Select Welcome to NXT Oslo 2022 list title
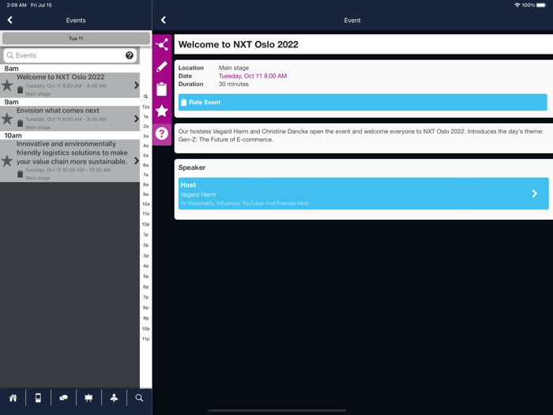 point(60,77)
